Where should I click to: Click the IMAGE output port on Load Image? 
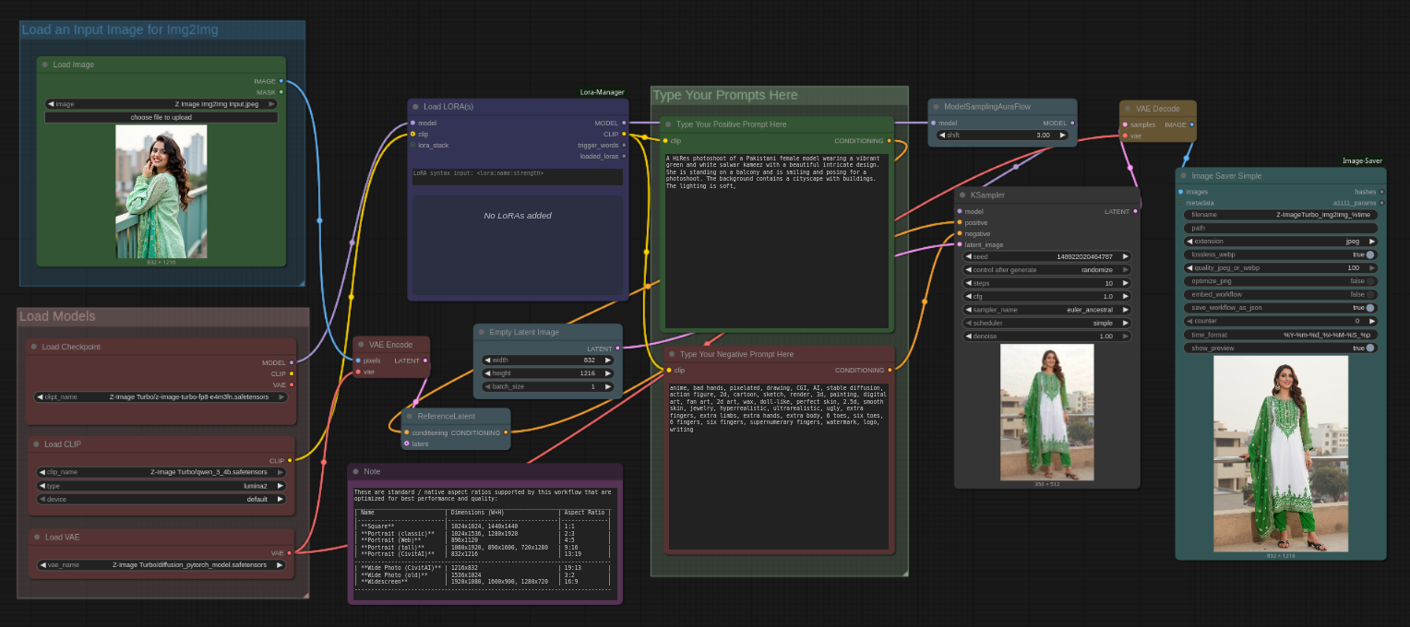[281, 81]
